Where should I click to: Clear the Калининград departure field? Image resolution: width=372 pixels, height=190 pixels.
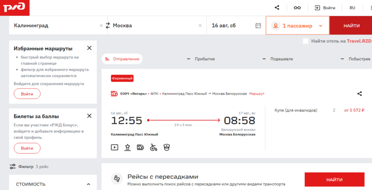[101, 26]
